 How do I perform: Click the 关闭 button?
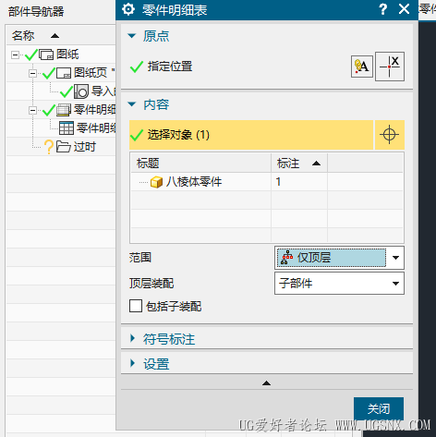coord(379,409)
